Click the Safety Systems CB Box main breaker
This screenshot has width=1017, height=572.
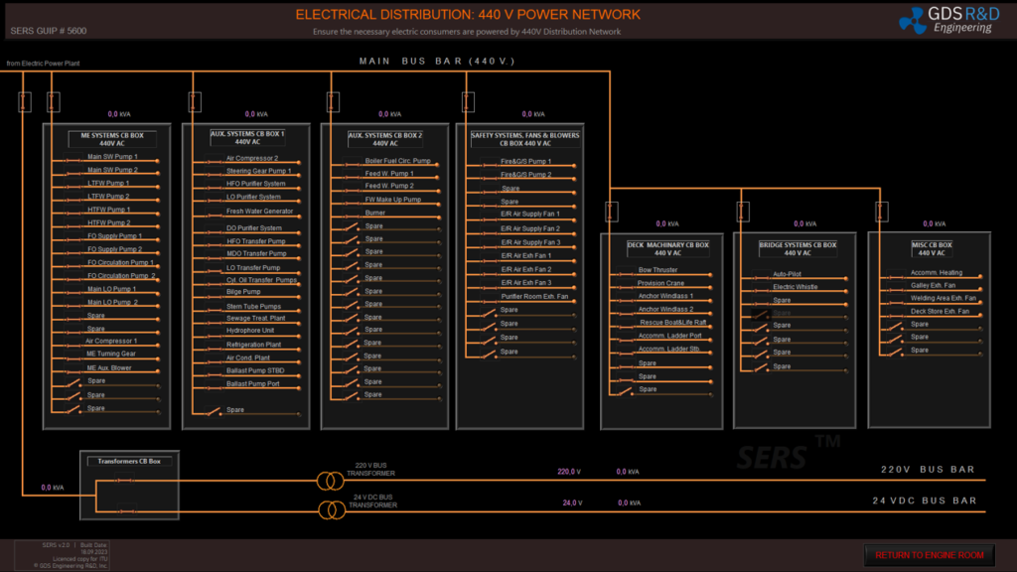coord(468,101)
